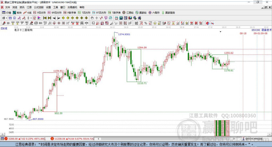The image size is (272, 147).
Task: Open the 行情 quotes view
Action: [6, 13]
